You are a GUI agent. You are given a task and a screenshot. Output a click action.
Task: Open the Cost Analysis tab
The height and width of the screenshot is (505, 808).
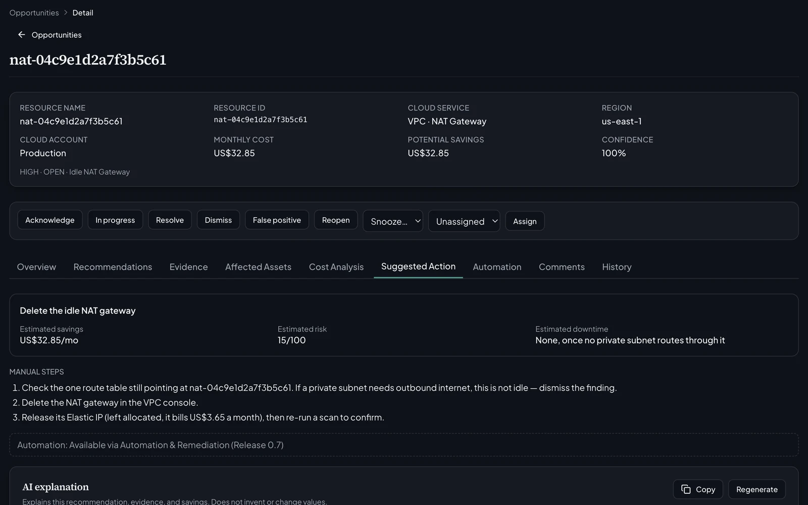pos(336,267)
